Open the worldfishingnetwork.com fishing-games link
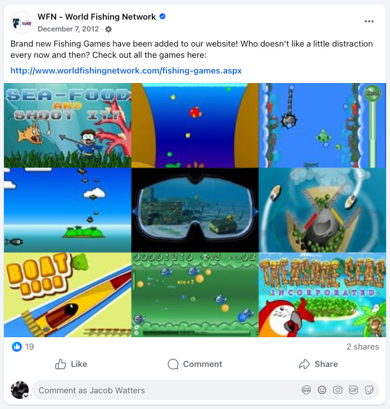This screenshot has height=409, width=390. point(126,71)
